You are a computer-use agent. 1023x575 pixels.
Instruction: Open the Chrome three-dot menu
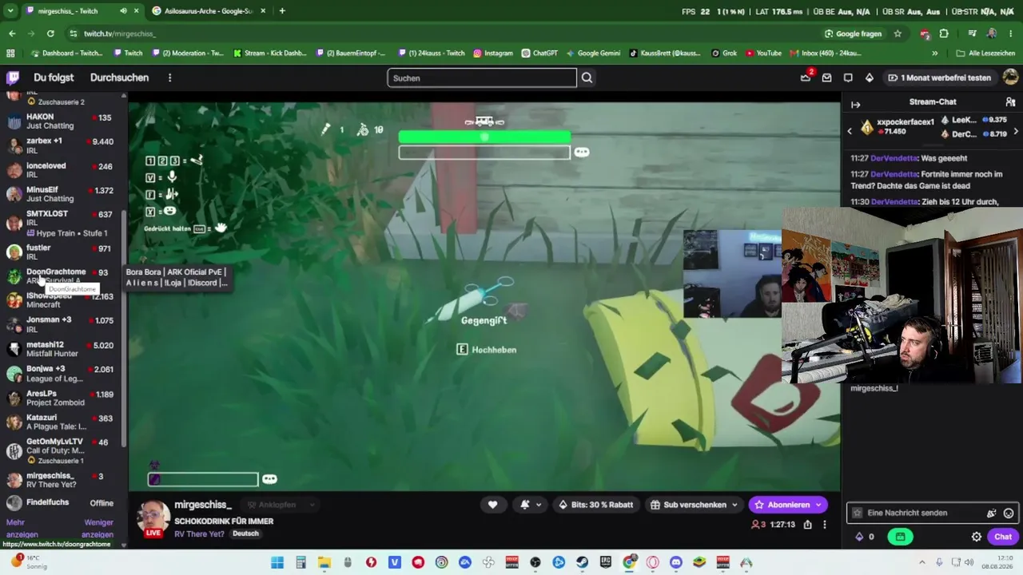tap(1011, 34)
